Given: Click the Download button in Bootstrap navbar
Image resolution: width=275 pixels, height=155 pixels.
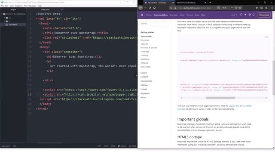Looking at the screenshot, I should [x=264, y=15].
